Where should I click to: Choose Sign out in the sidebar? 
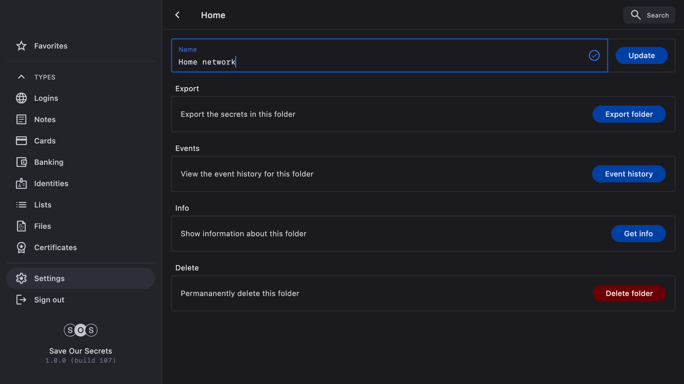49,300
